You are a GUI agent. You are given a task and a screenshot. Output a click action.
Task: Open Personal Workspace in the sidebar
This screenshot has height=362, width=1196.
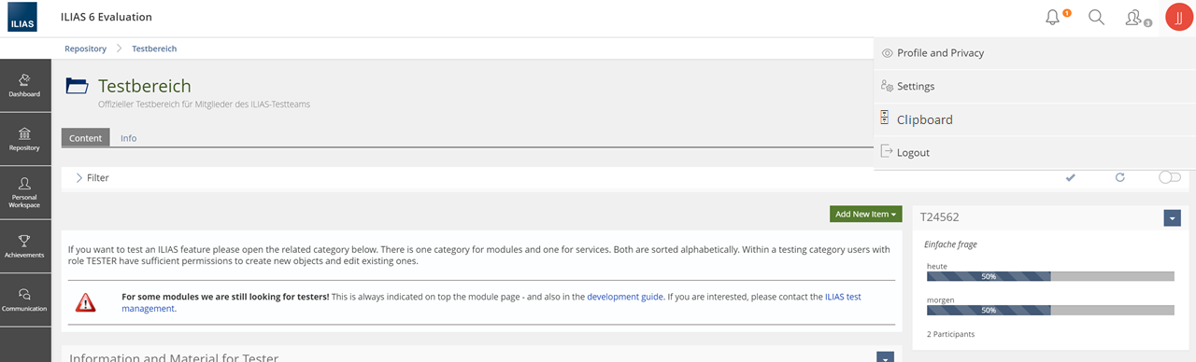[x=25, y=192]
